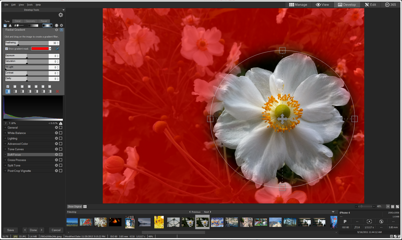Click the Cancel button

(x=56, y=230)
